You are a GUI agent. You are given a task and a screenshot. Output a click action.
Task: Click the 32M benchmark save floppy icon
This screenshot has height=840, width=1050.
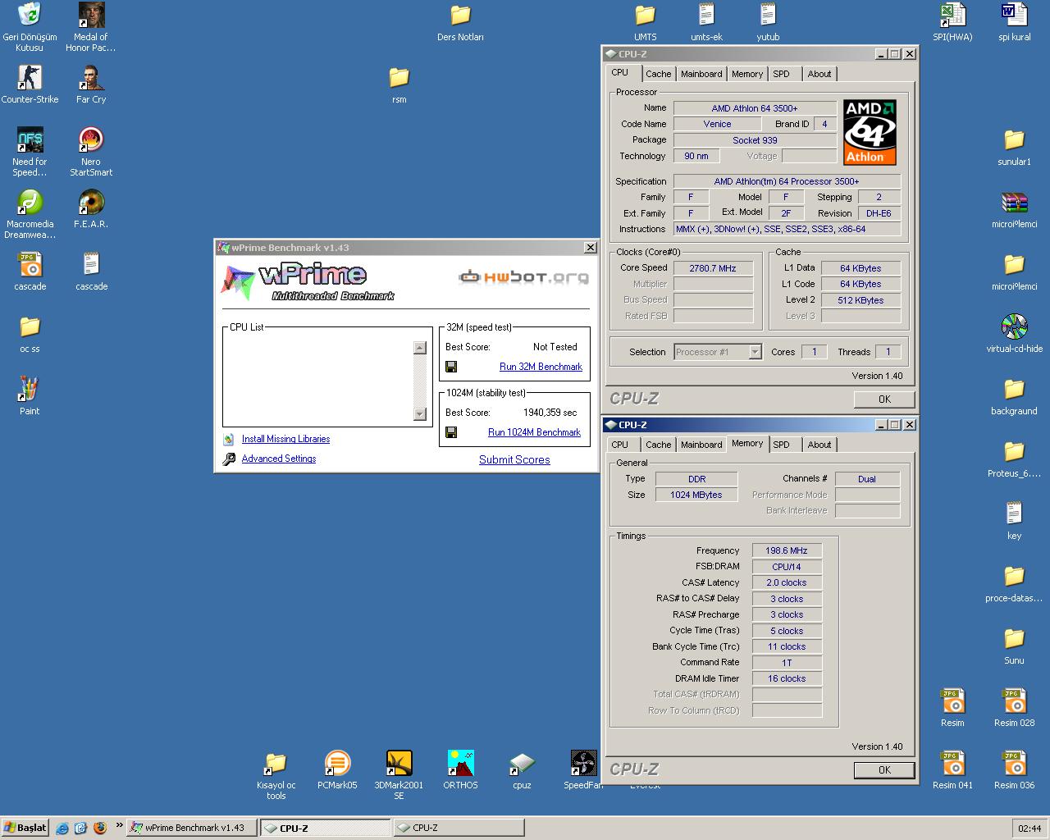[x=451, y=367]
